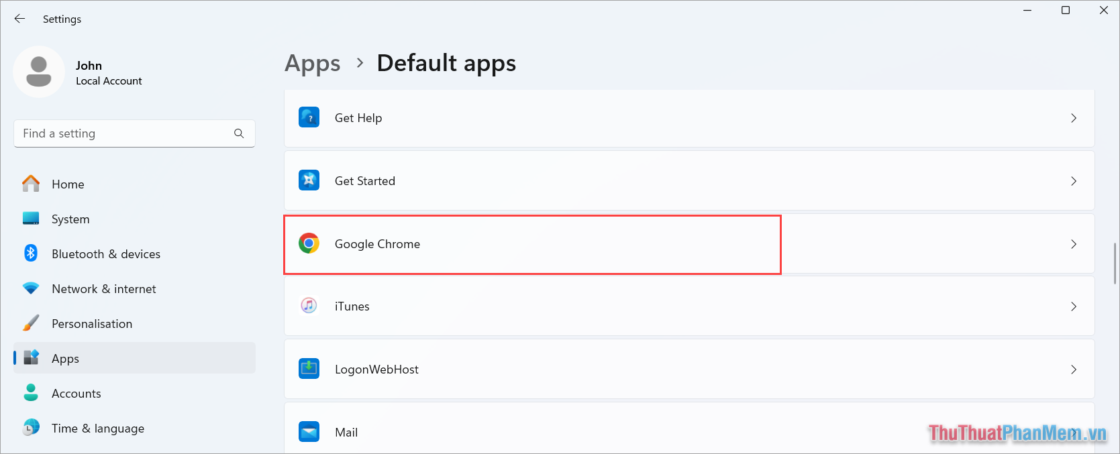1120x454 pixels.
Task: Click the search magnifier icon
Action: point(239,133)
